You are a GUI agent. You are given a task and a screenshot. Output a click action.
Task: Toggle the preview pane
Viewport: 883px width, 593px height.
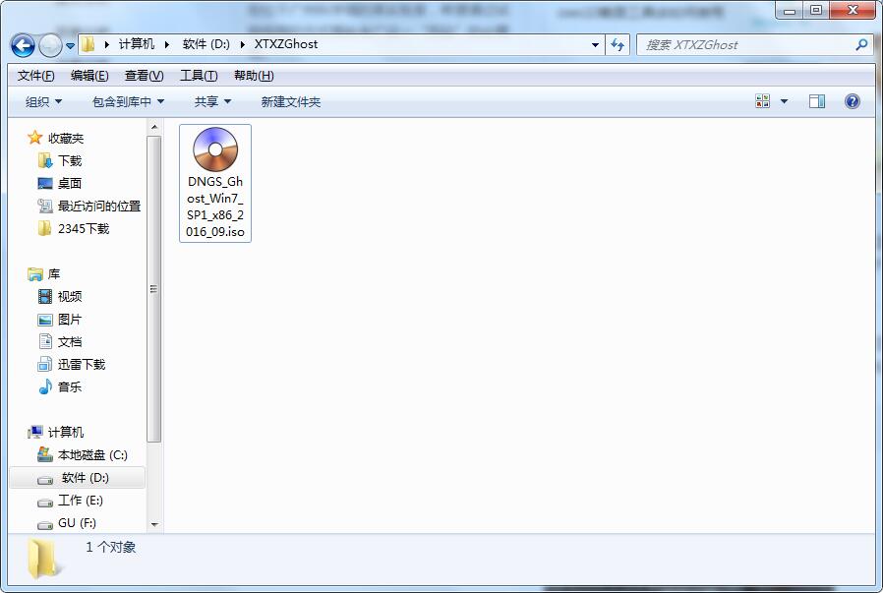[815, 100]
